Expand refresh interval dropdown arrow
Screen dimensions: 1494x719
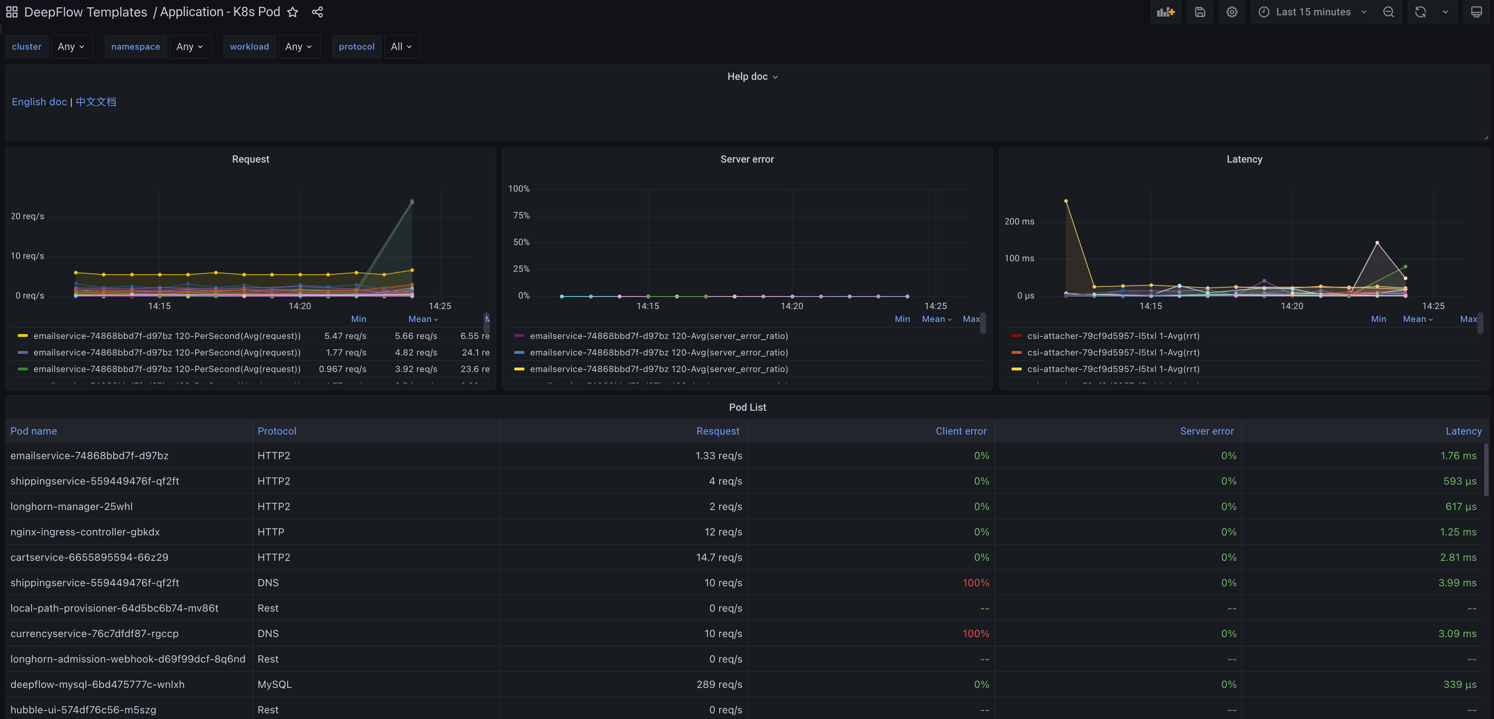coord(1445,12)
